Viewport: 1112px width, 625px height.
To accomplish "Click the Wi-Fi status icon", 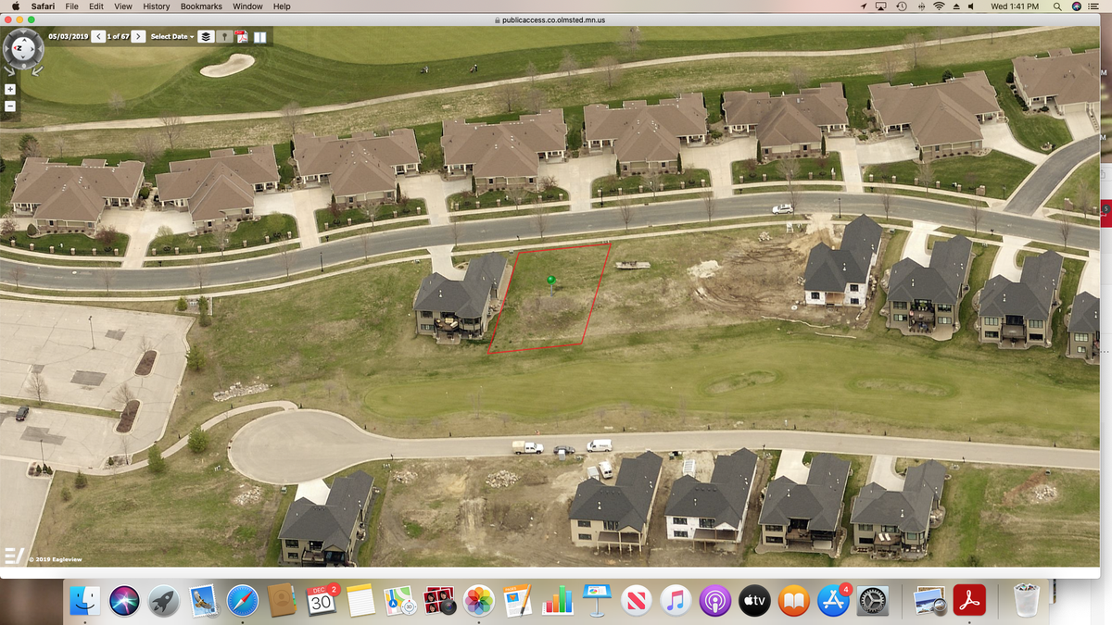I will (939, 6).
